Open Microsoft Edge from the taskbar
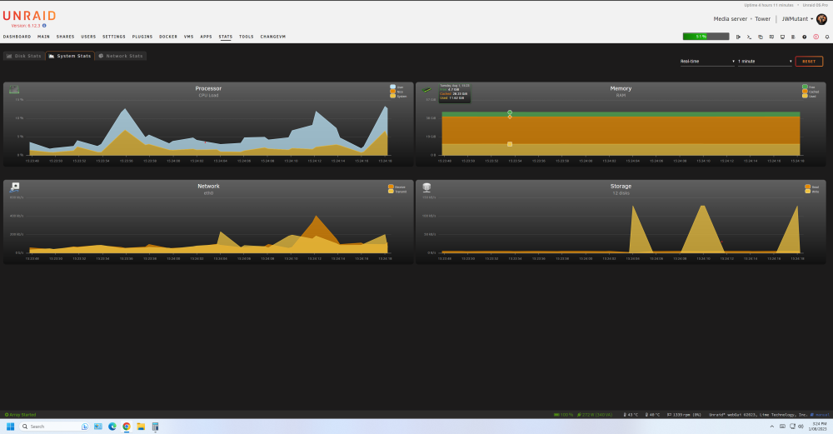833x434 pixels. [x=112, y=426]
